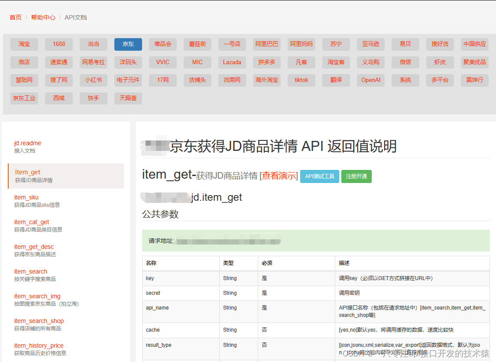
Task: Select the 蘑菇街 platform tab
Action: (x=198, y=44)
